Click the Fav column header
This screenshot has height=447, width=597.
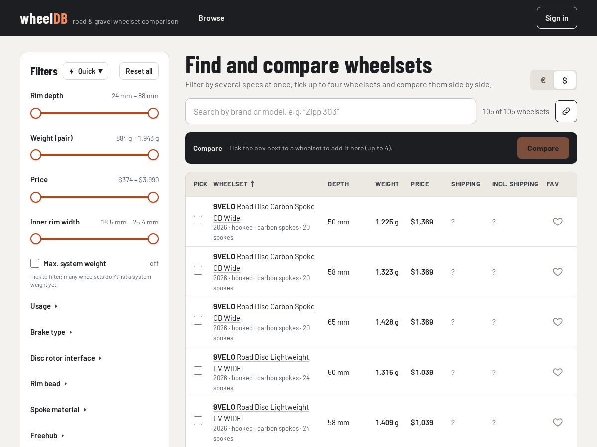(x=553, y=184)
